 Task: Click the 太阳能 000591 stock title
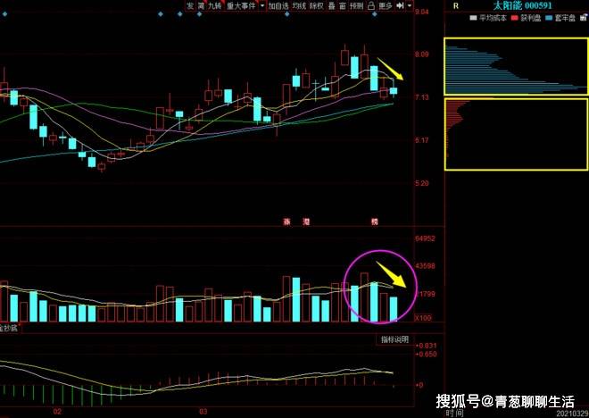click(522, 5)
